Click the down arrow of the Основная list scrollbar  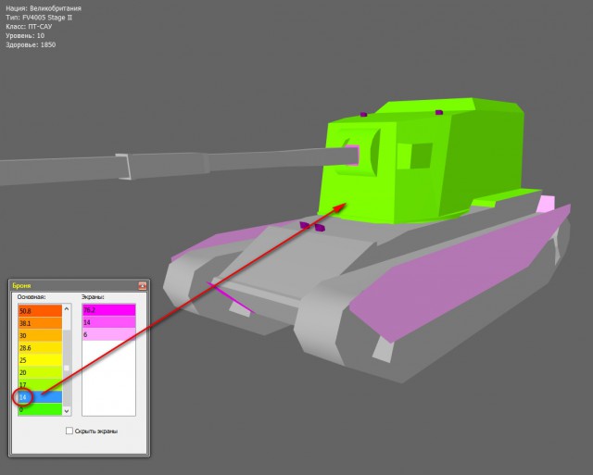(67, 411)
